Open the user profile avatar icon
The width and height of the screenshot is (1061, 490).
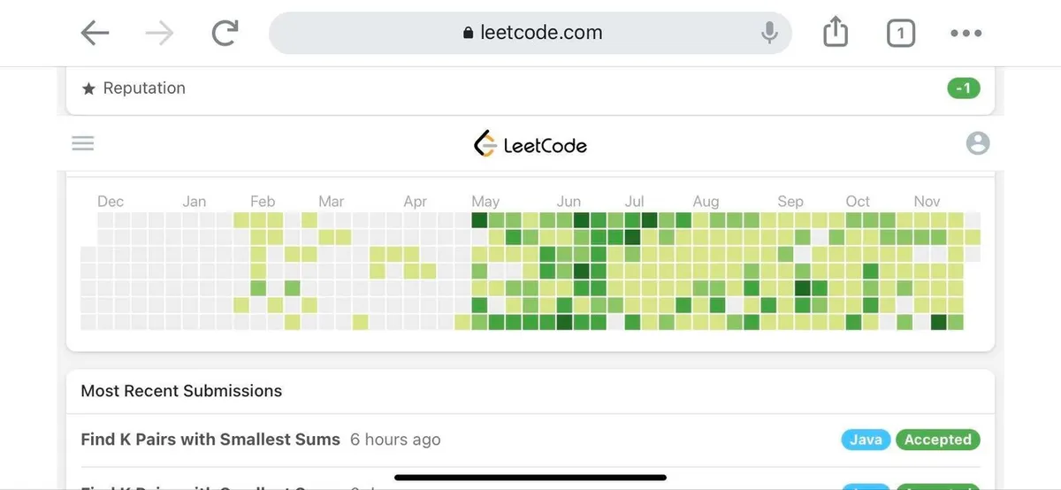pyautogui.click(x=978, y=143)
